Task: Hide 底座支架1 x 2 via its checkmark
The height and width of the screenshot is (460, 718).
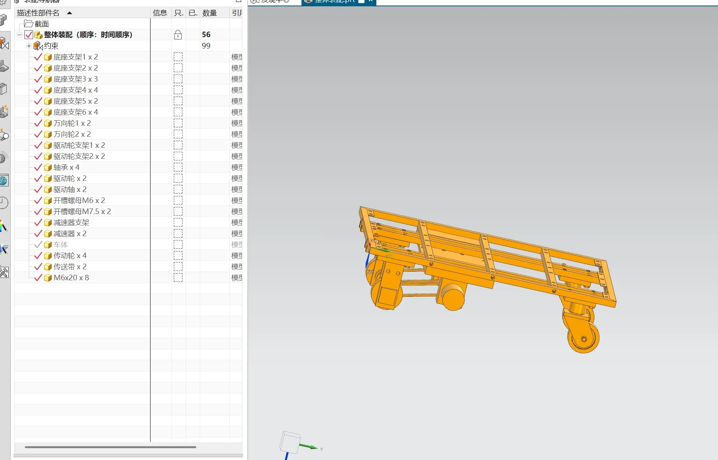Action: point(38,57)
